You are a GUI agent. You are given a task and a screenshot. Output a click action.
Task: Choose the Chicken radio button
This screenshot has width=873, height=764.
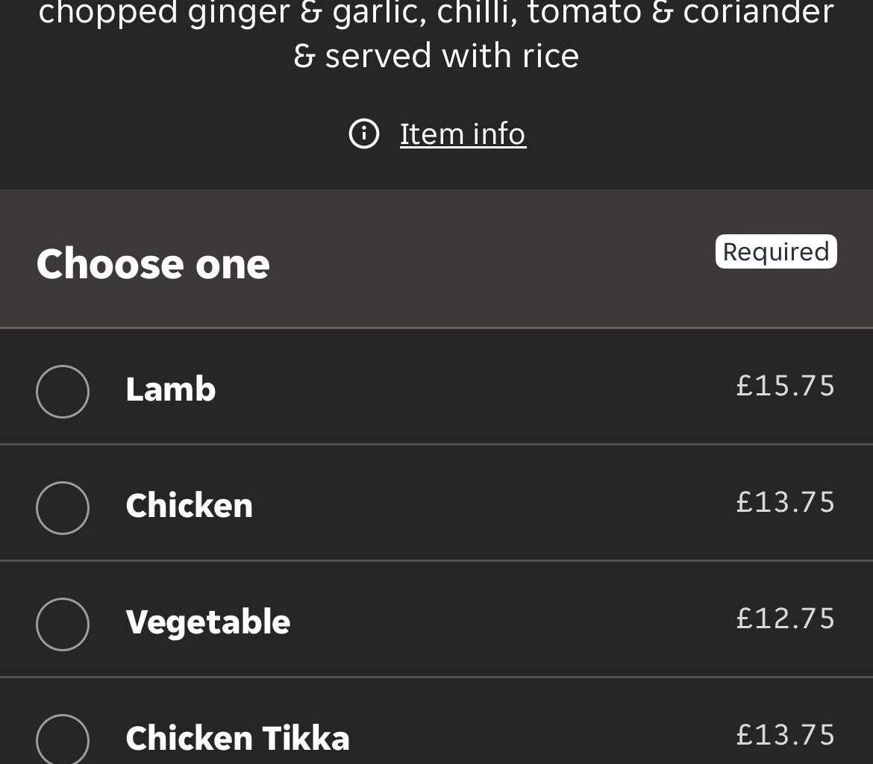tap(63, 508)
